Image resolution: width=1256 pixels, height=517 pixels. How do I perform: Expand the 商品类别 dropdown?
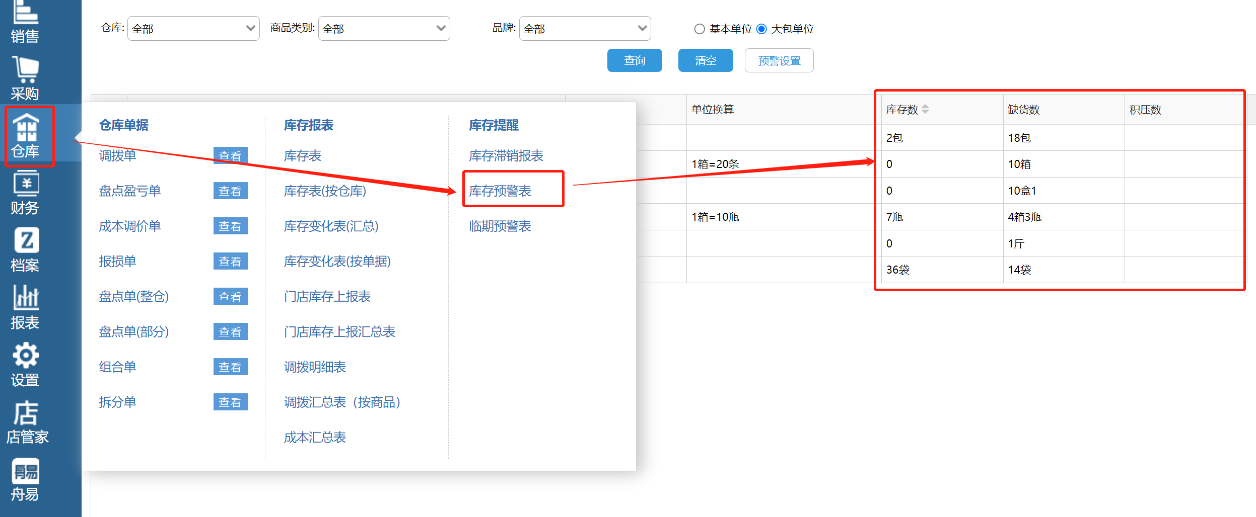point(384,28)
